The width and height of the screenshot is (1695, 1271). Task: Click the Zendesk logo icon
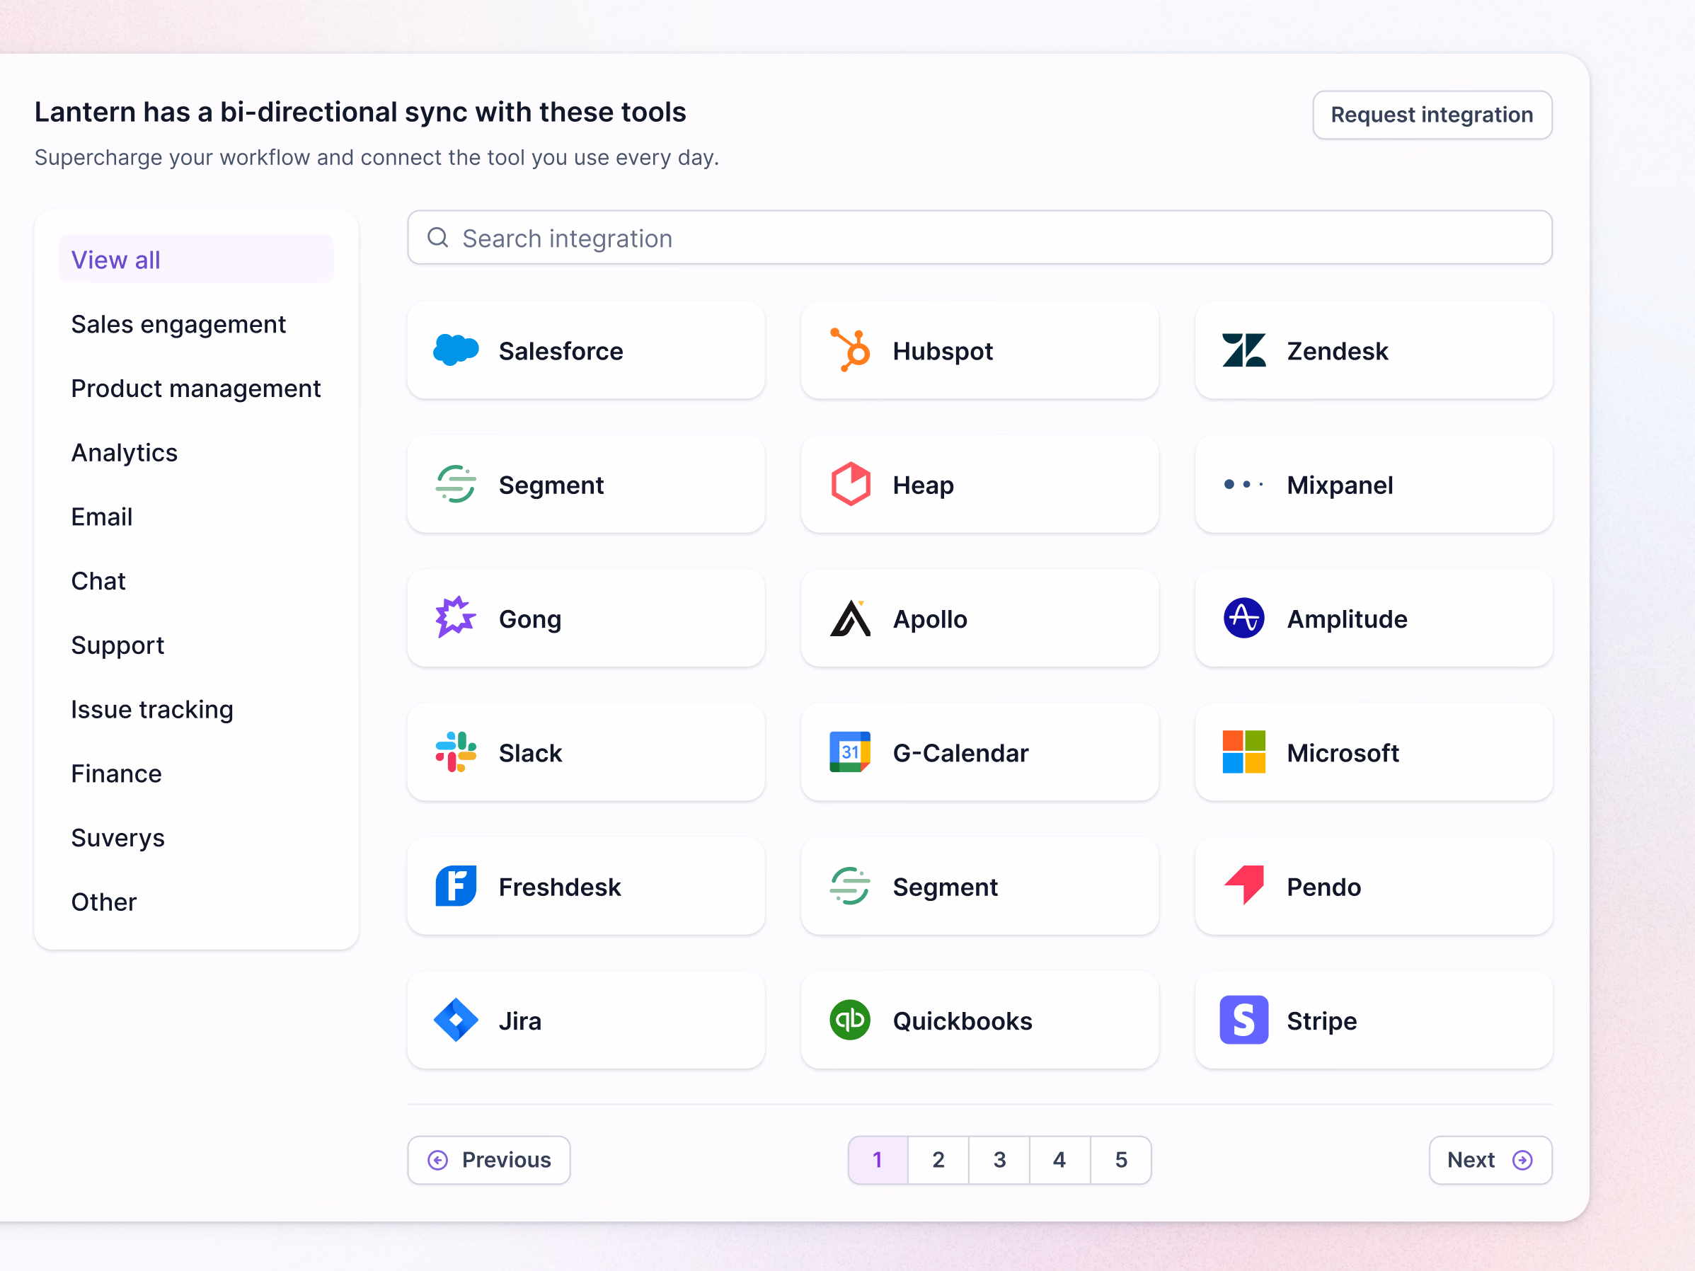[x=1243, y=351]
